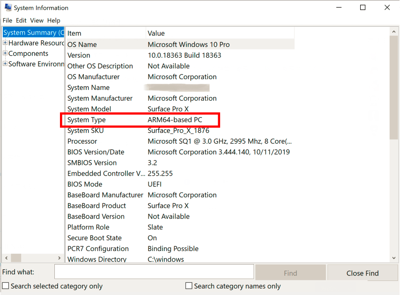Select the BaseBoard Manufacturer row
400x295 pixels.
[x=180, y=195]
